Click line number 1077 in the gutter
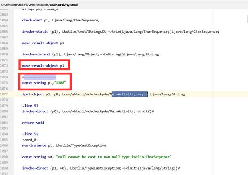Viewport: 248px width, 175px height. pyautogui.click(x=4, y=94)
